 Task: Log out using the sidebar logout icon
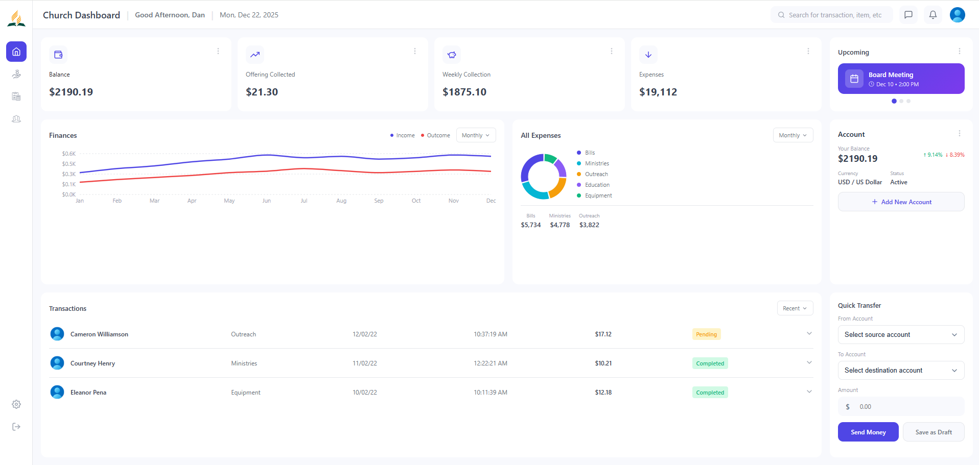[16, 427]
